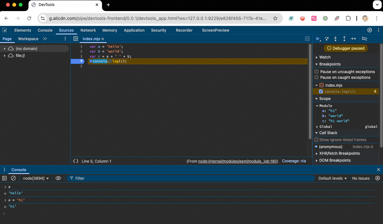Close the console drawer
This screenshot has height=224, width=383.
[x=379, y=170]
